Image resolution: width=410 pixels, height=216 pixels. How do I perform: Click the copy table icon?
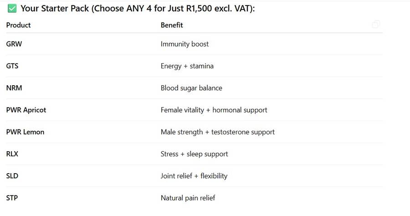click(376, 25)
